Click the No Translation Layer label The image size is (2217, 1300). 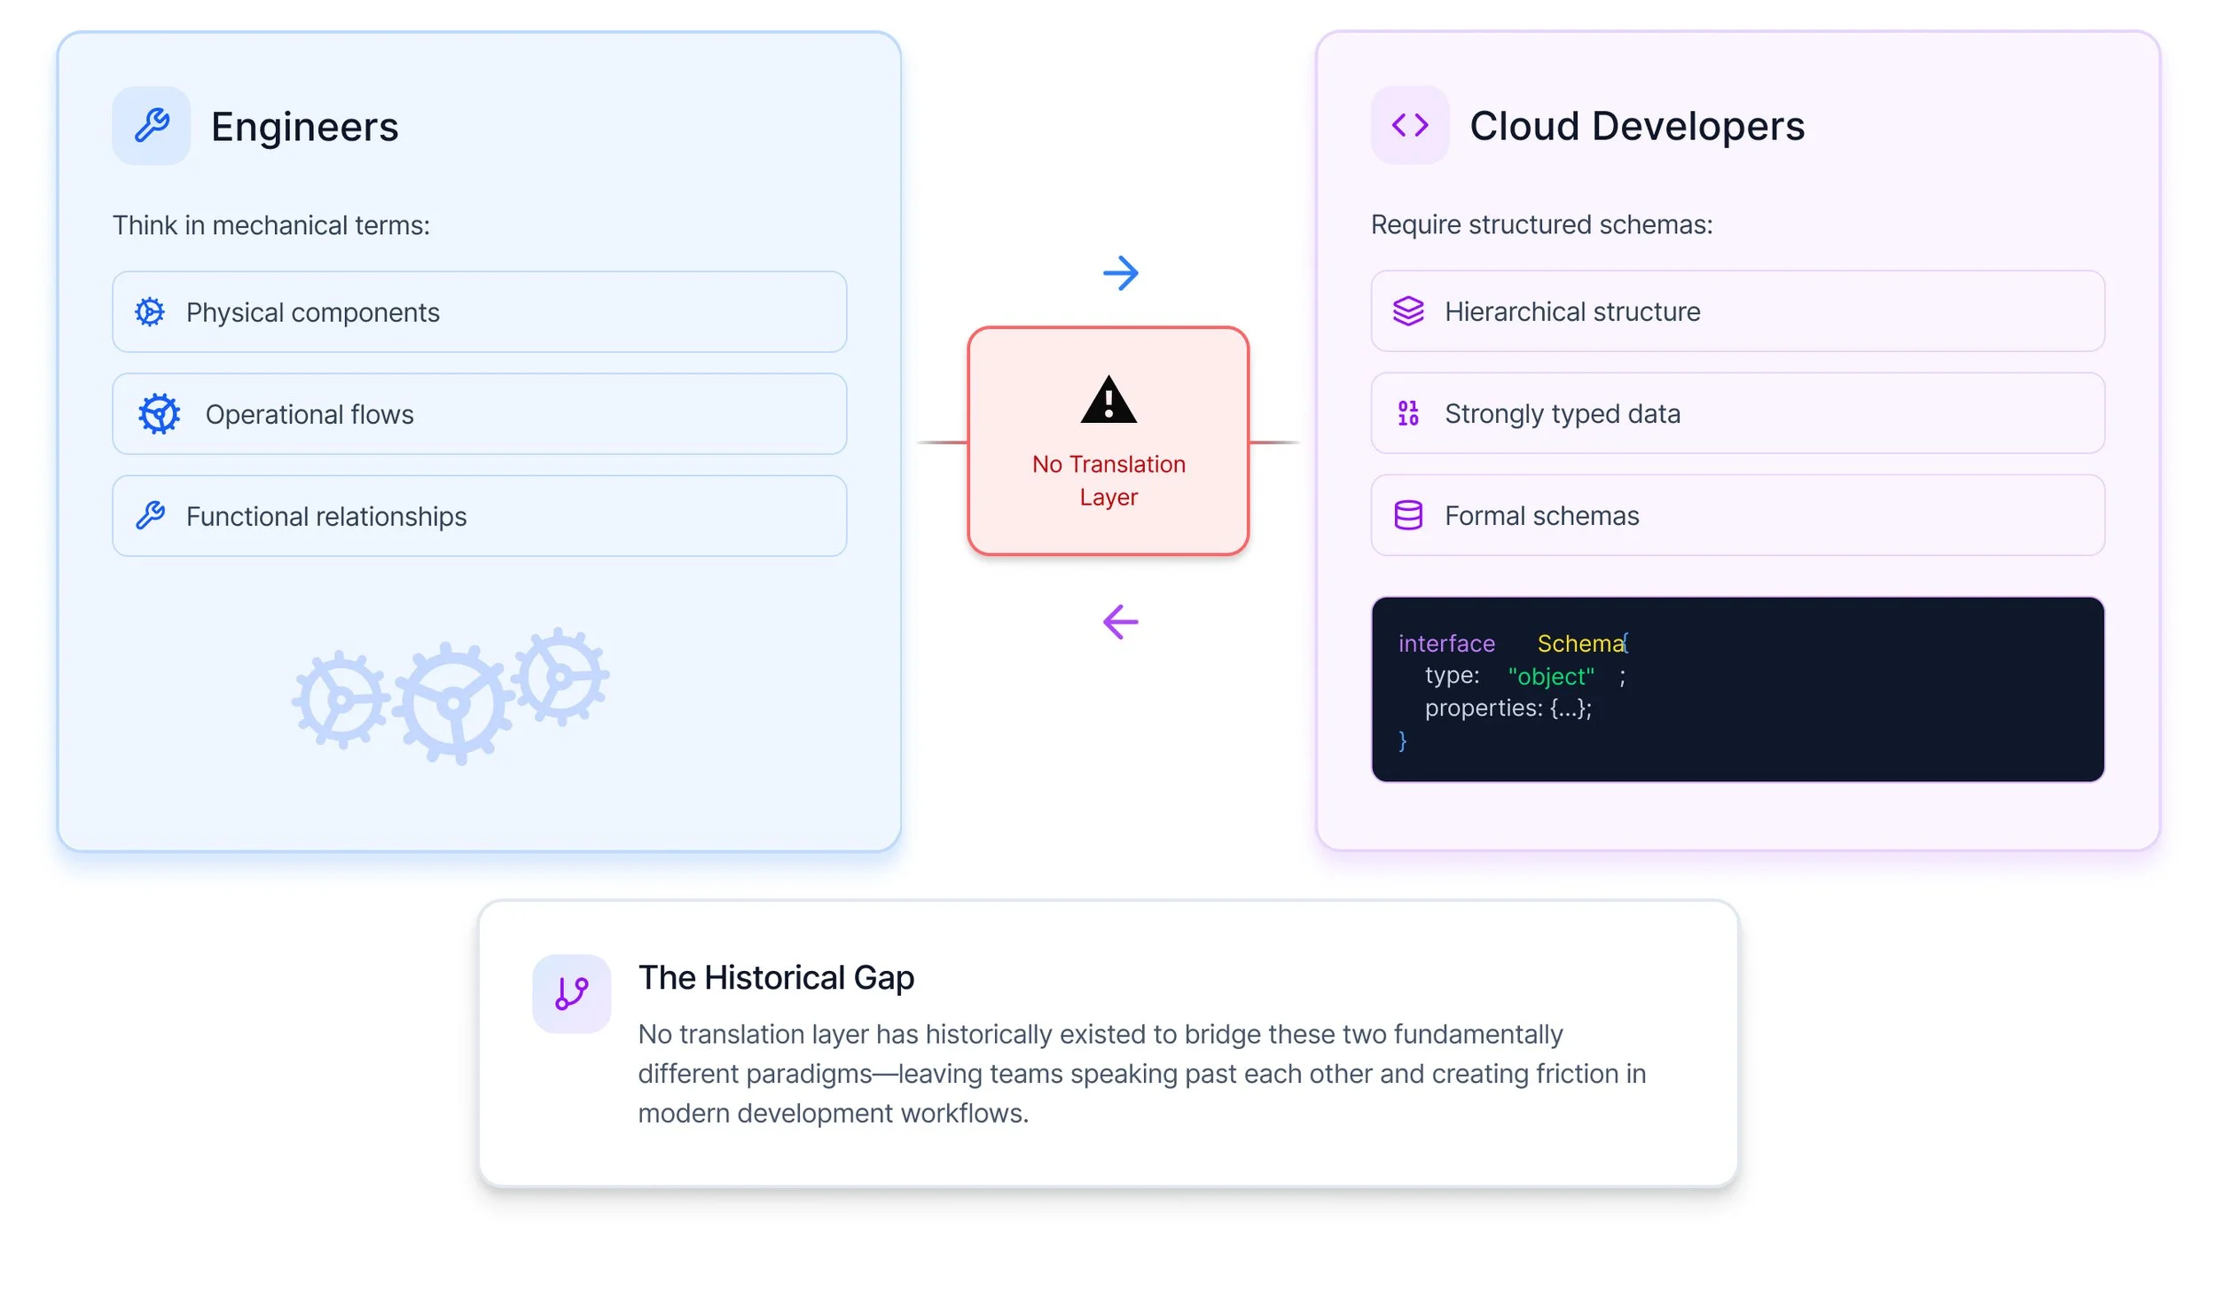click(1108, 481)
